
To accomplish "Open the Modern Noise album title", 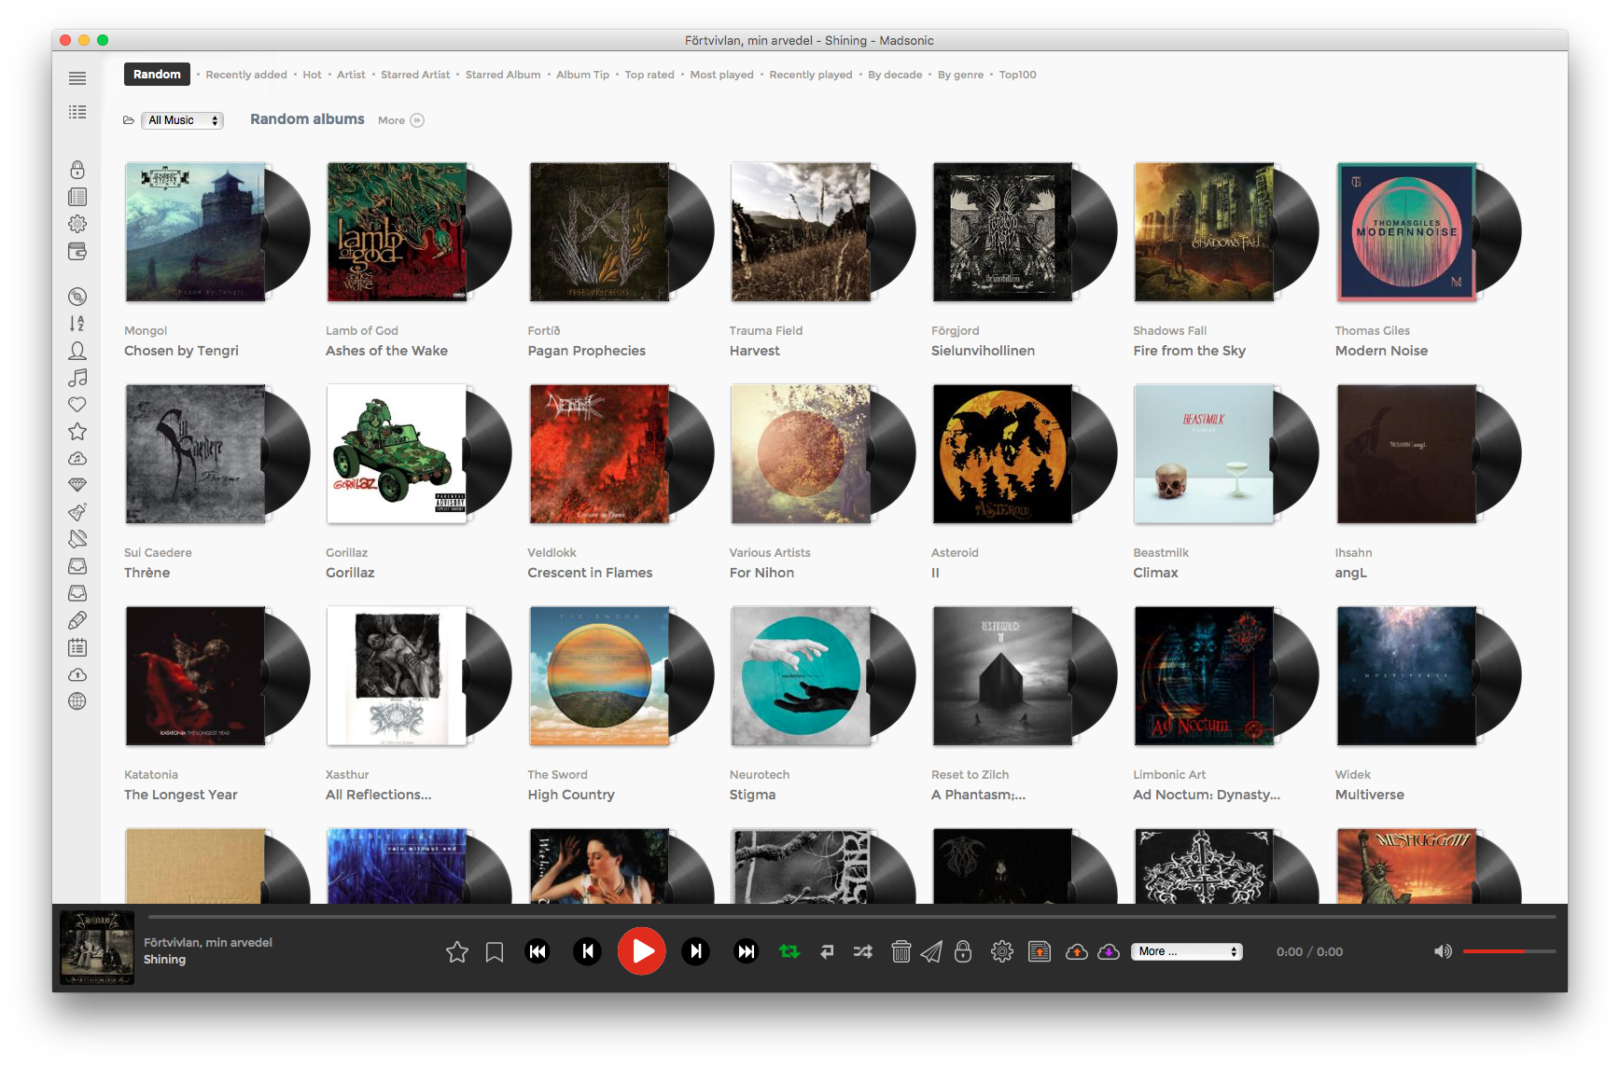I will point(1381,351).
